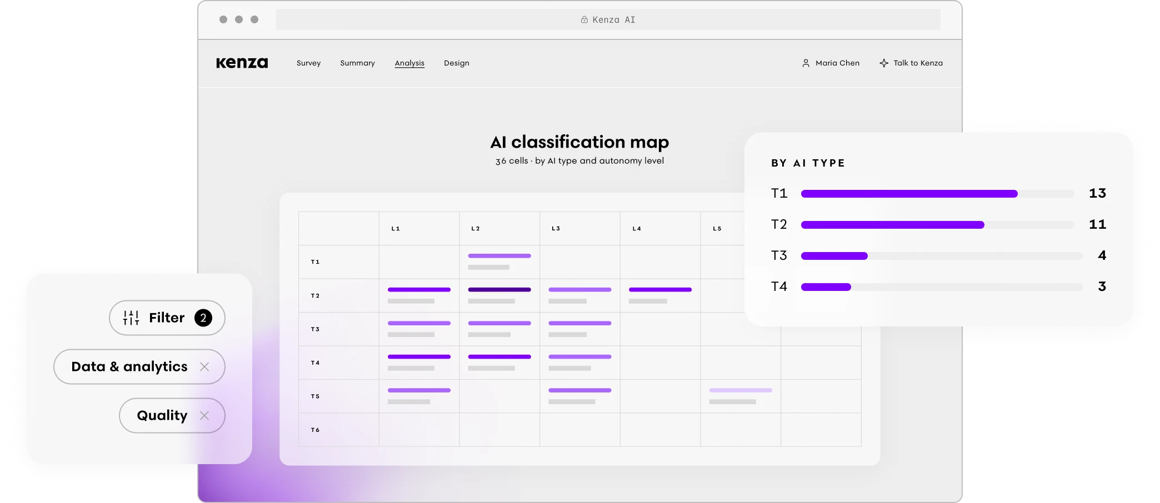Switch to the Design tab
This screenshot has width=1160, height=503.
[457, 63]
